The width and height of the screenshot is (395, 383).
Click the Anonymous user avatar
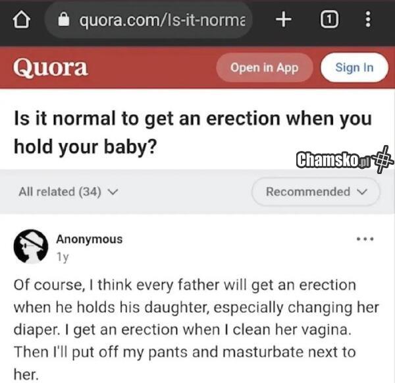pyautogui.click(x=30, y=248)
